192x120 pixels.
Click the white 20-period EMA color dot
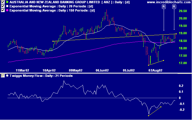pyautogui.click(x=7, y=6)
